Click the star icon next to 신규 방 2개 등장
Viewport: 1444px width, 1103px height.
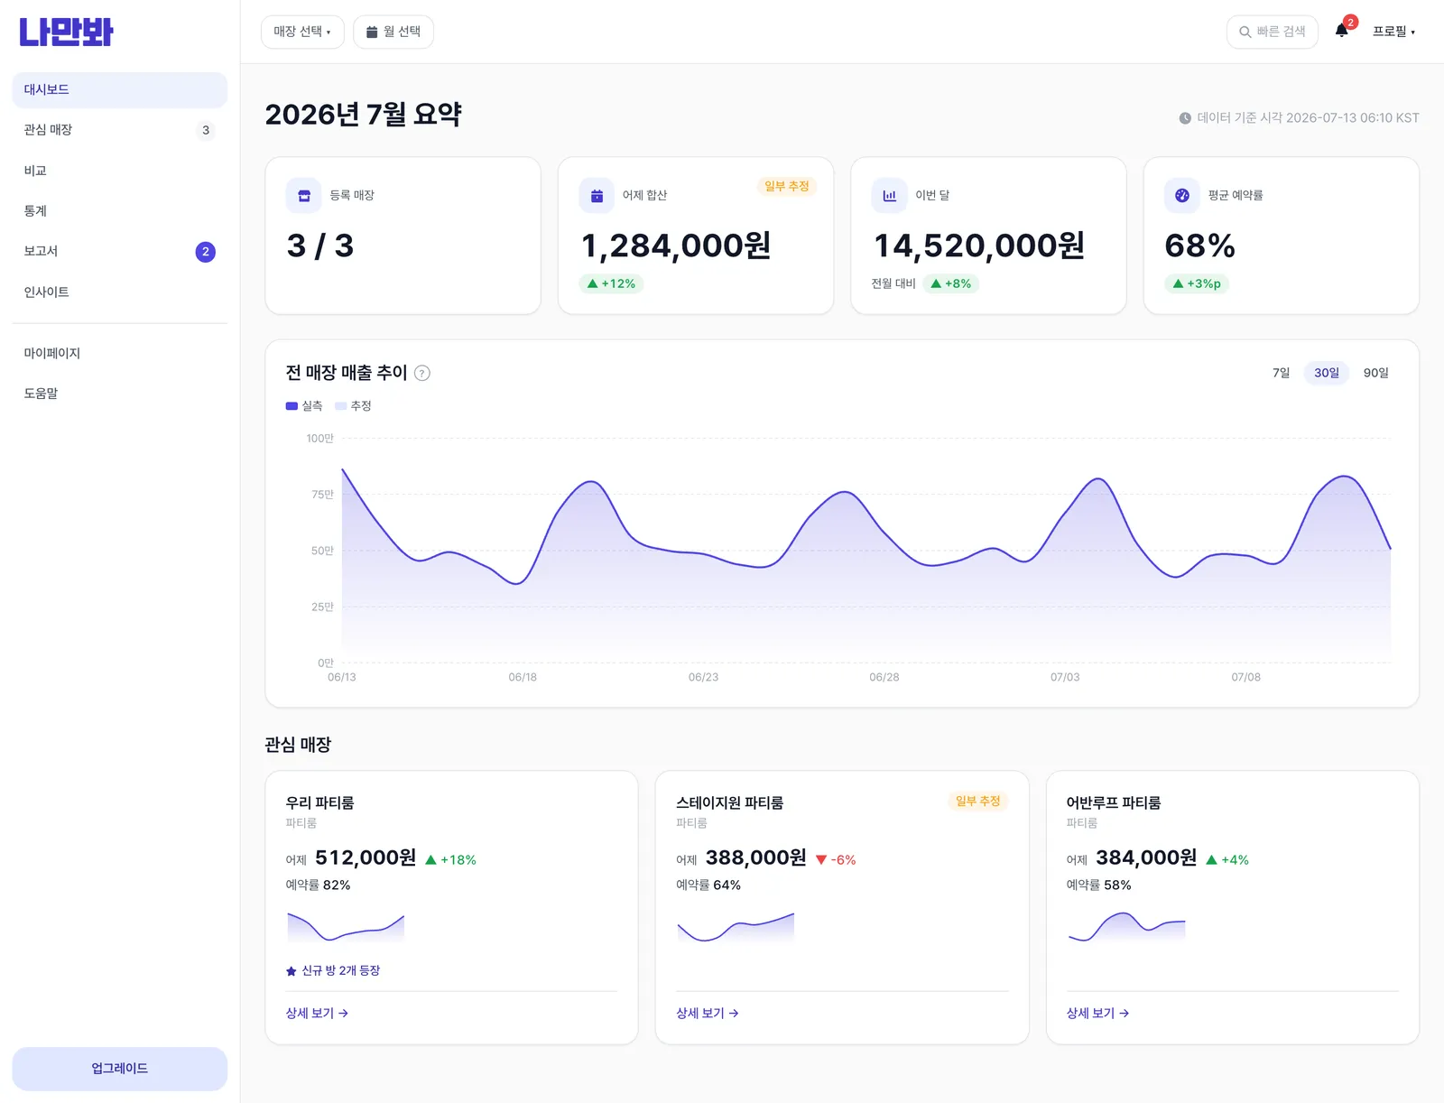pos(292,971)
